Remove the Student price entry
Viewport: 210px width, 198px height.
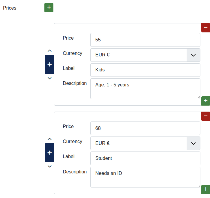(x=205, y=116)
